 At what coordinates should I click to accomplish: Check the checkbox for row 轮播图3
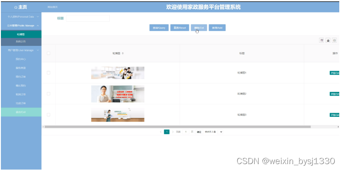click(x=48, y=115)
